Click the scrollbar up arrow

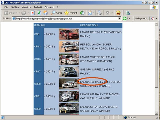[x=156, y=24]
